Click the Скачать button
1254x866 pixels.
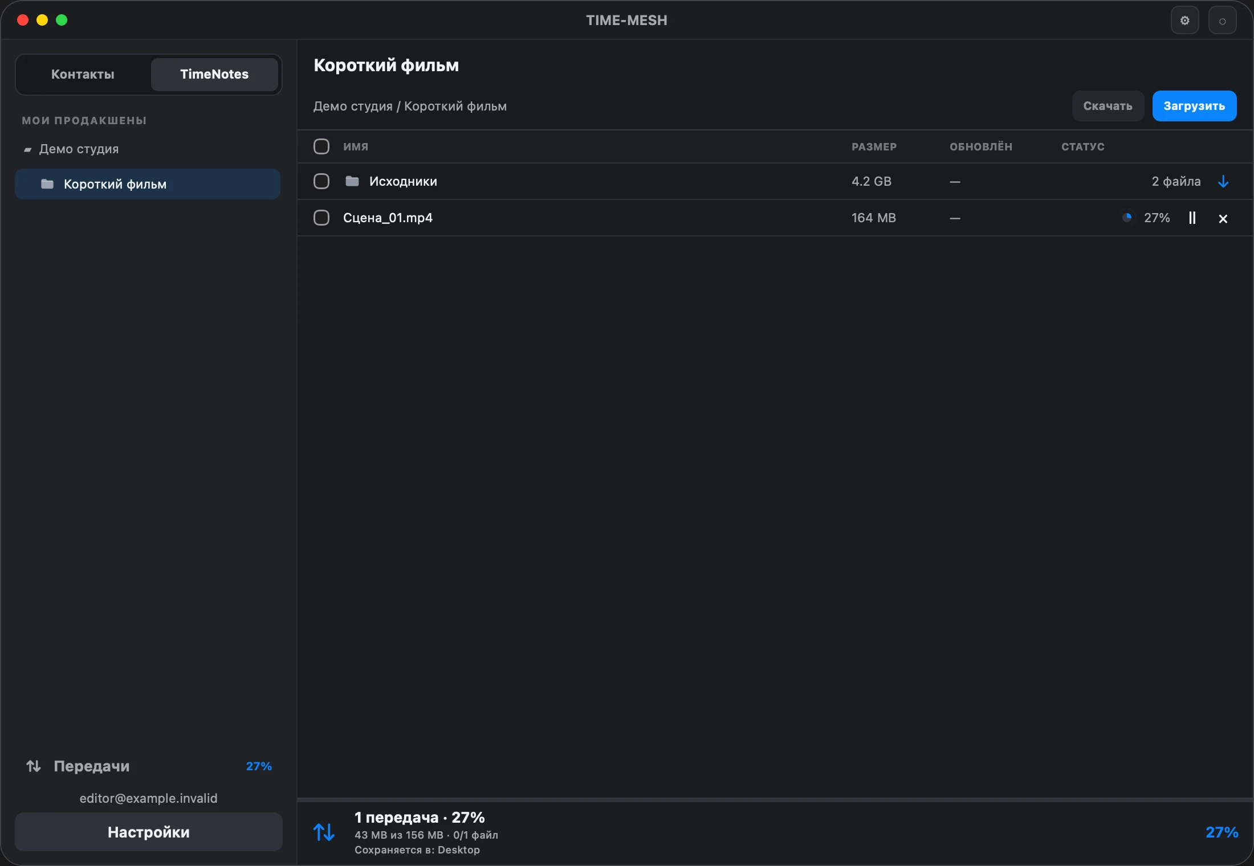pyautogui.click(x=1108, y=106)
